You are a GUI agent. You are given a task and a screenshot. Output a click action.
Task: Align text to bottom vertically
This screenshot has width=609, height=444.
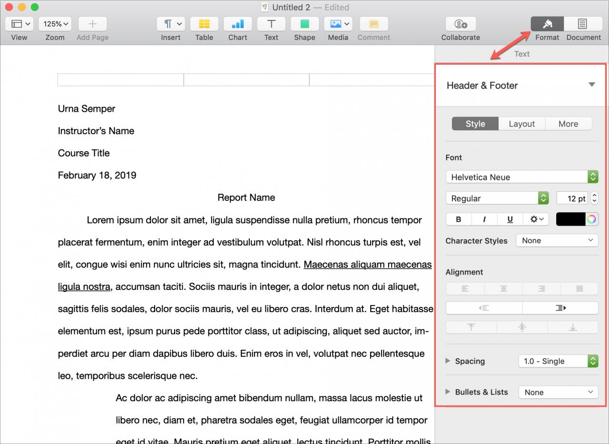573,327
